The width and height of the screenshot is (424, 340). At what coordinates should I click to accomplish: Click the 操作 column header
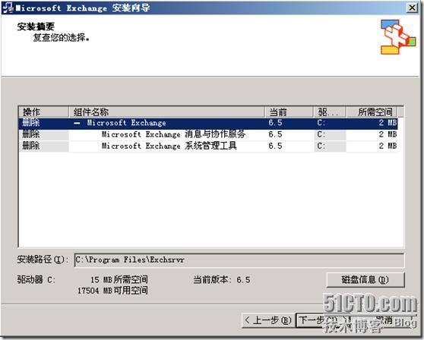click(x=43, y=112)
